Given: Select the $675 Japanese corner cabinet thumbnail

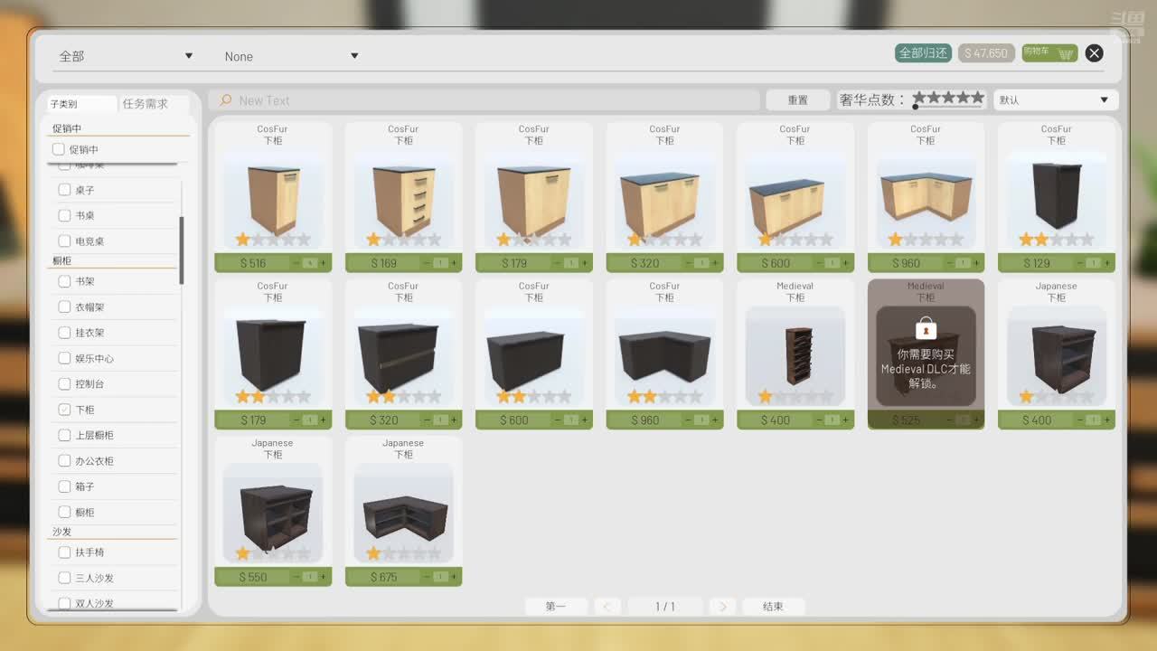Looking at the screenshot, I should tap(403, 514).
